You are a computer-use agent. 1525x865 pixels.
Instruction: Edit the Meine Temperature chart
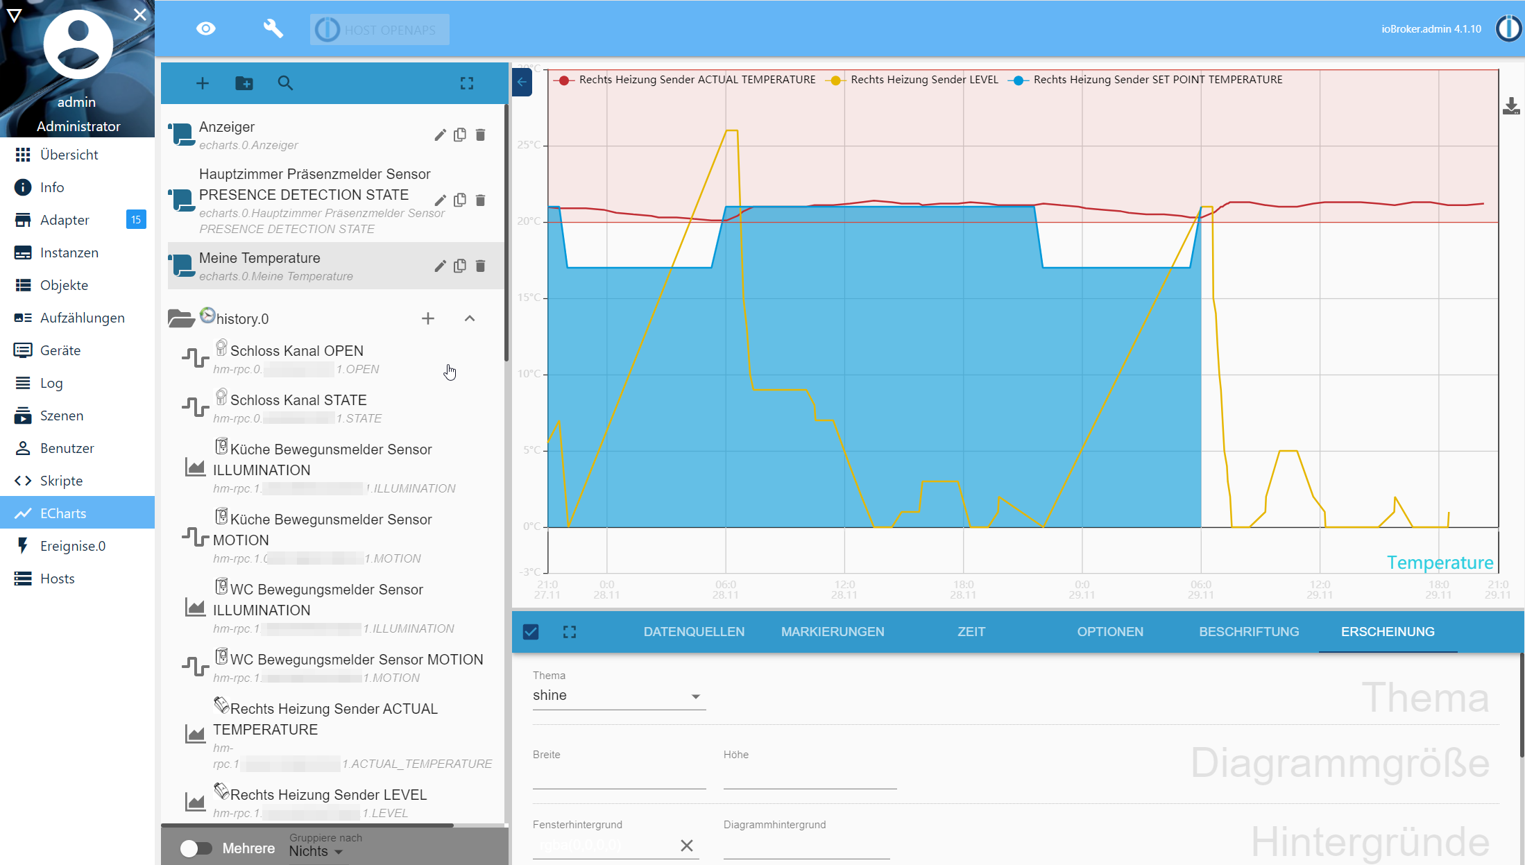tap(440, 266)
